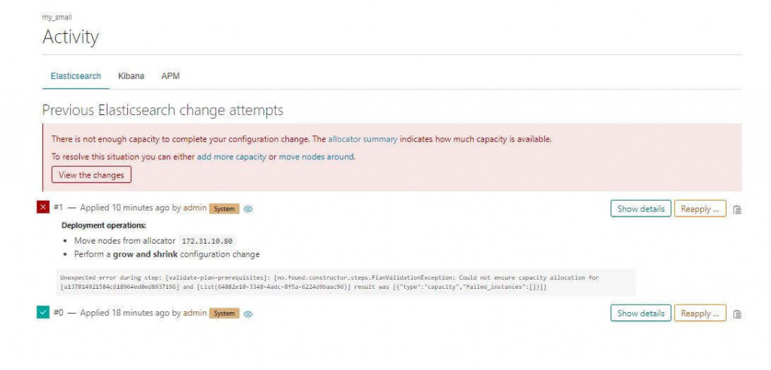Viewport: 771px width, 370px height.
Task: Click the 'Deployment operations:' heading
Action: click(104, 226)
